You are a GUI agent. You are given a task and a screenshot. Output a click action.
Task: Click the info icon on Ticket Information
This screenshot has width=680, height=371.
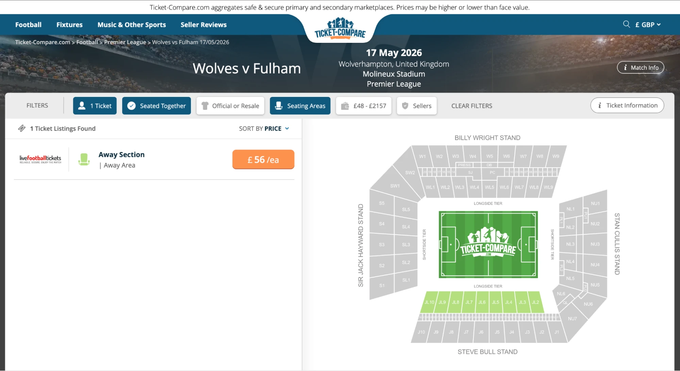click(x=600, y=105)
